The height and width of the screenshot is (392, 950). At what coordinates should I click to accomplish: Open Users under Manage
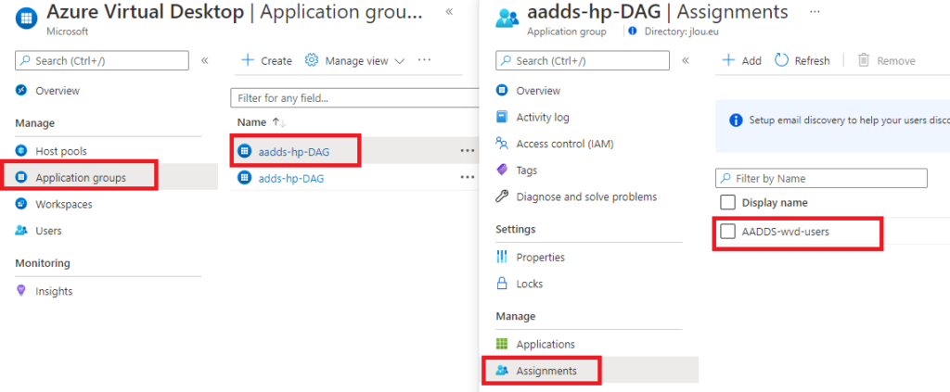pyautogui.click(x=48, y=231)
